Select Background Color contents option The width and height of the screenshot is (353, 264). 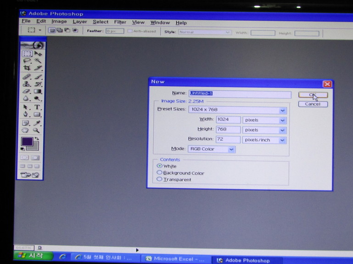(159, 172)
